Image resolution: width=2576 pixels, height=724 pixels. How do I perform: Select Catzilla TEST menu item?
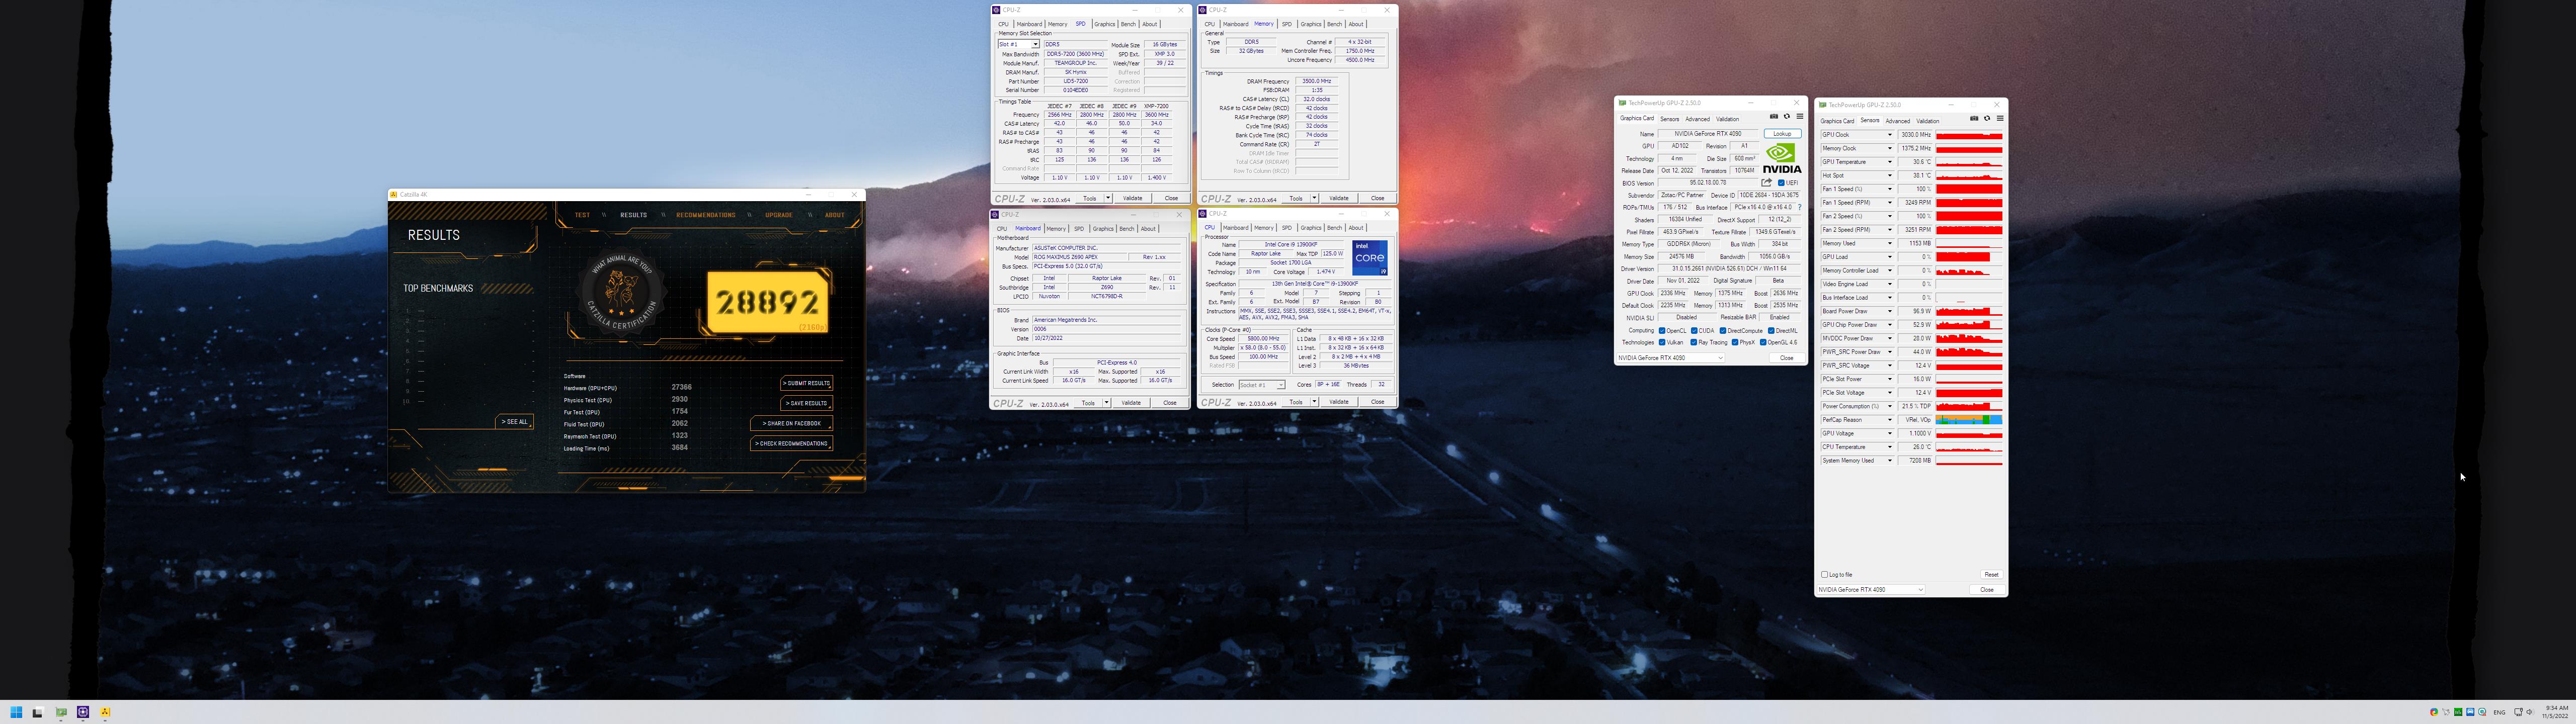coord(582,215)
